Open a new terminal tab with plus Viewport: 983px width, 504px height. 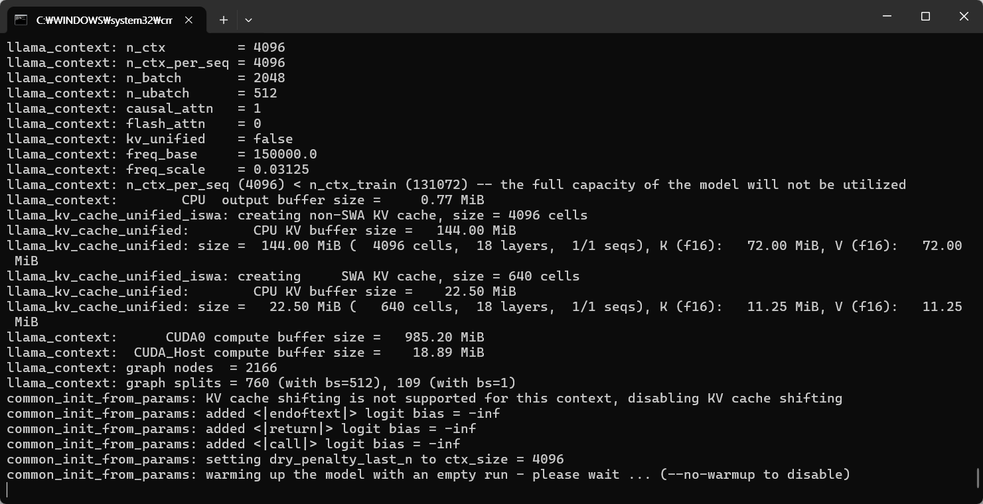(224, 20)
